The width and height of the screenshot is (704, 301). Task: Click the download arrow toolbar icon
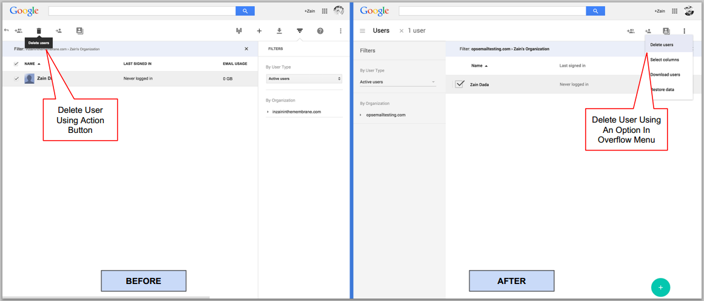tap(279, 31)
